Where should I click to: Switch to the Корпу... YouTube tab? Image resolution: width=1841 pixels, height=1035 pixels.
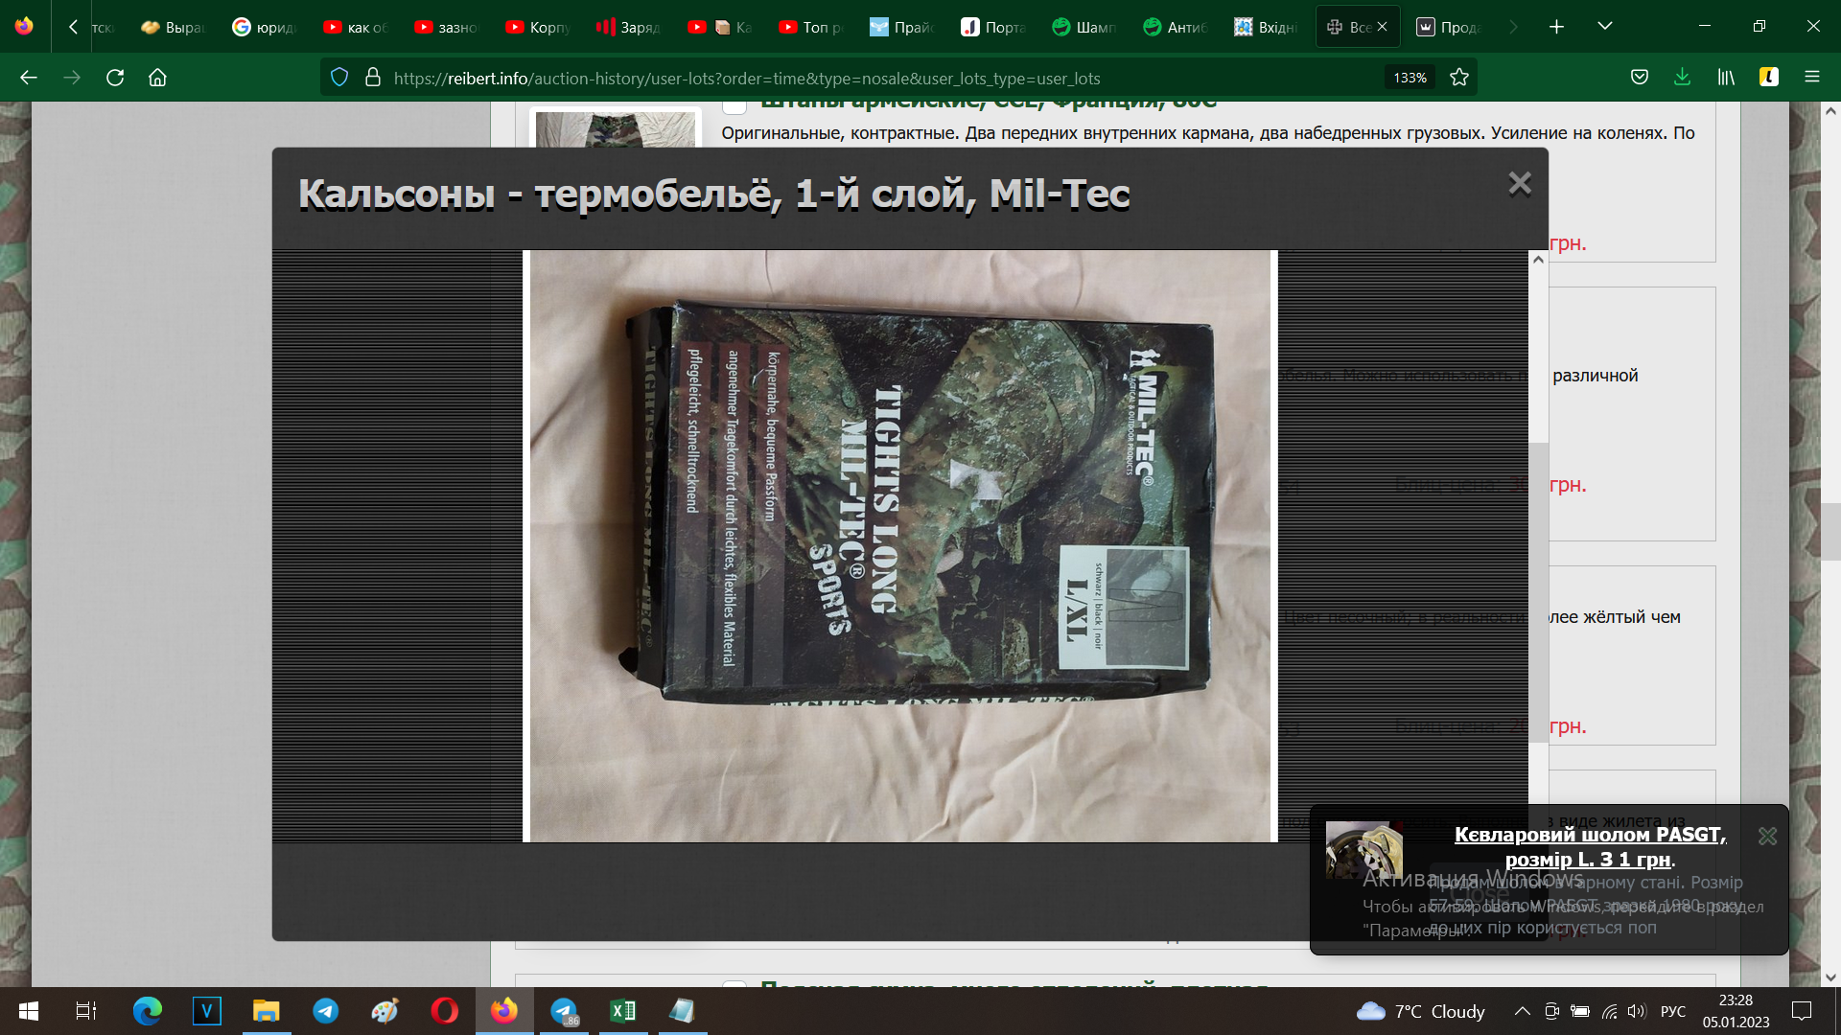538,27
